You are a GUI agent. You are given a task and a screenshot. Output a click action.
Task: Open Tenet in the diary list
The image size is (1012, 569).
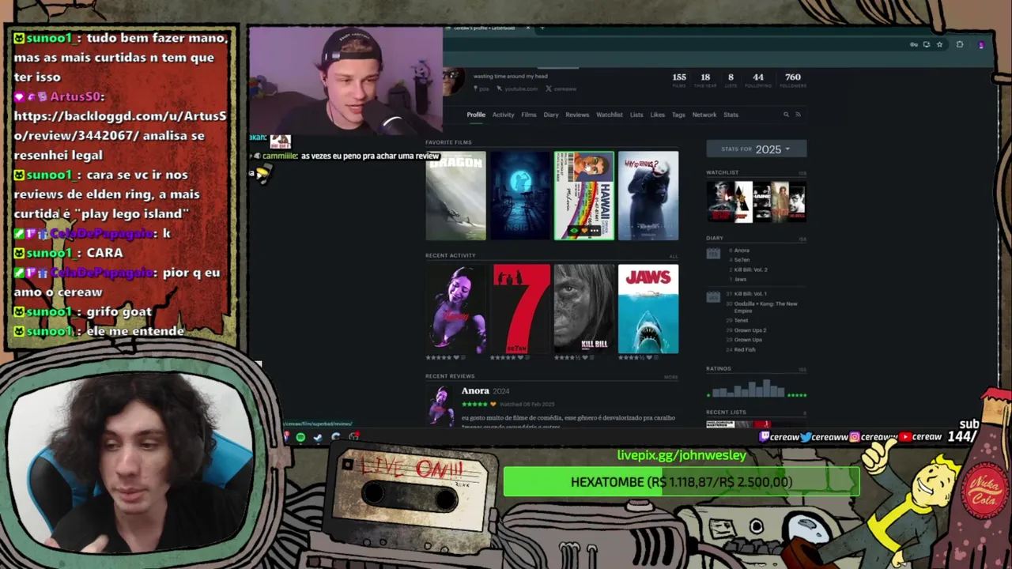point(741,320)
